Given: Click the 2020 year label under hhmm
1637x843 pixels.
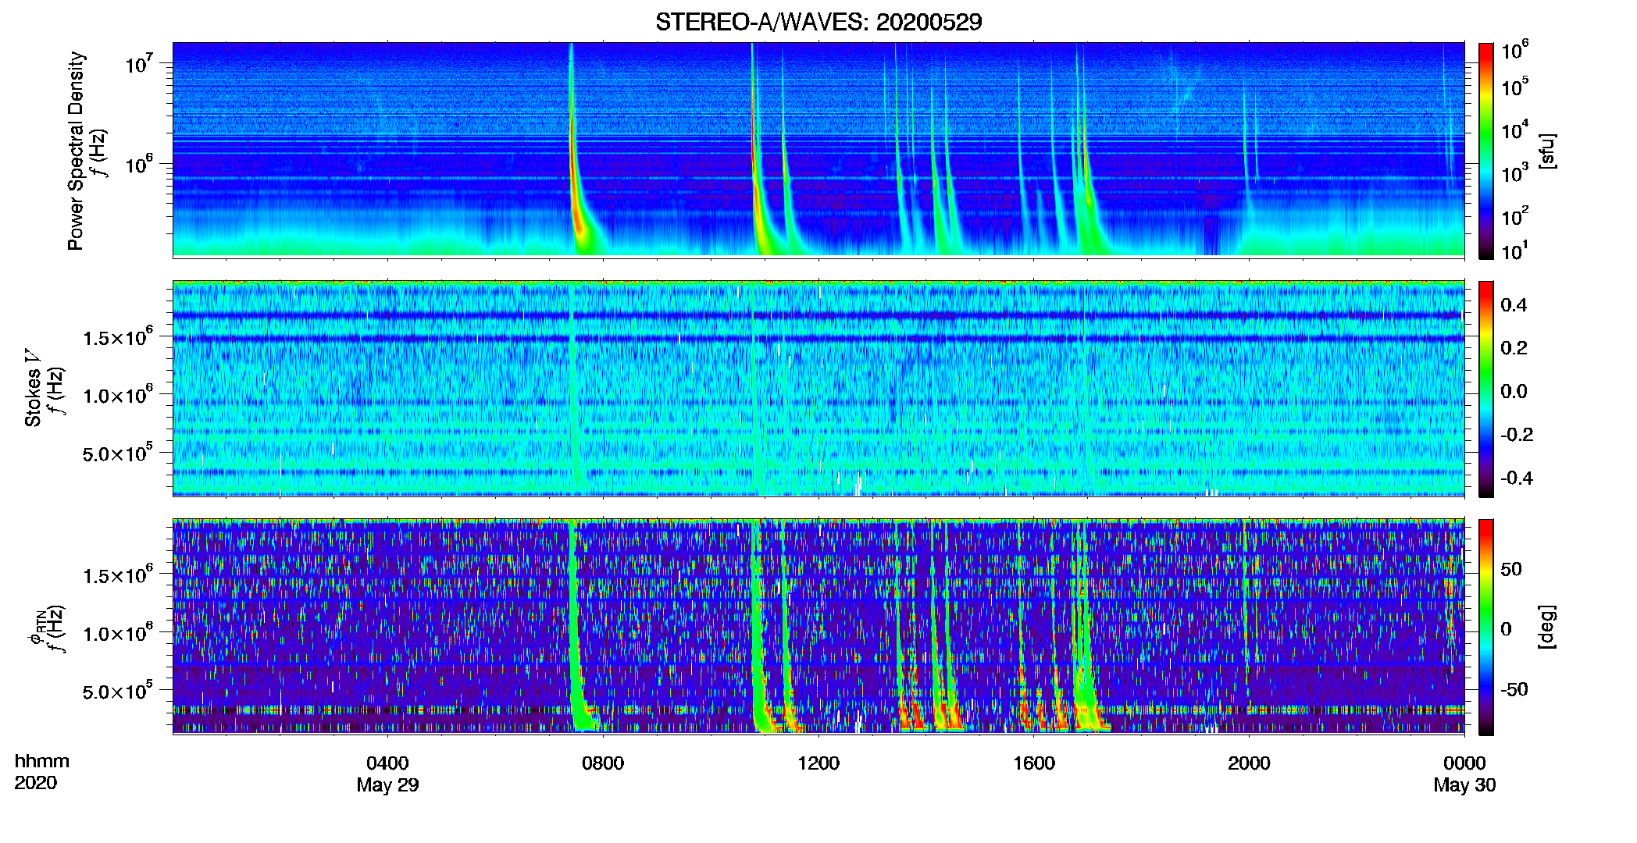Looking at the screenshot, I should click(x=35, y=783).
